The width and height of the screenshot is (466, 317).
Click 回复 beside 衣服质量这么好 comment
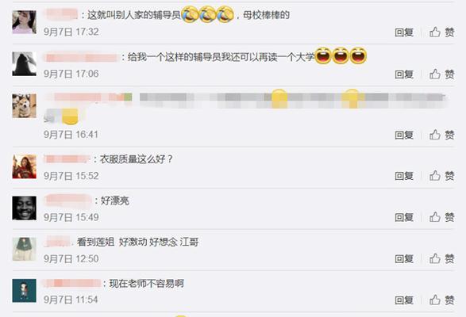pos(404,176)
